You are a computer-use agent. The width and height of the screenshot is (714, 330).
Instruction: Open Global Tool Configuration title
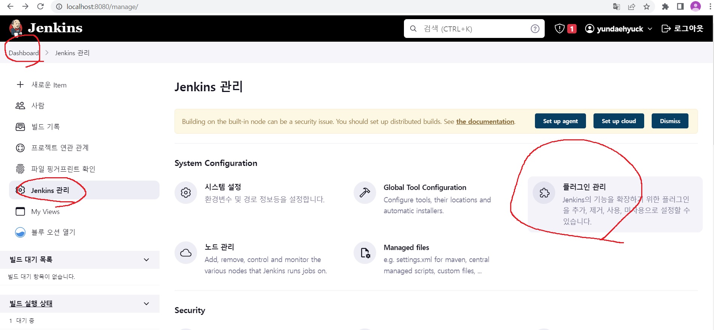coord(425,187)
